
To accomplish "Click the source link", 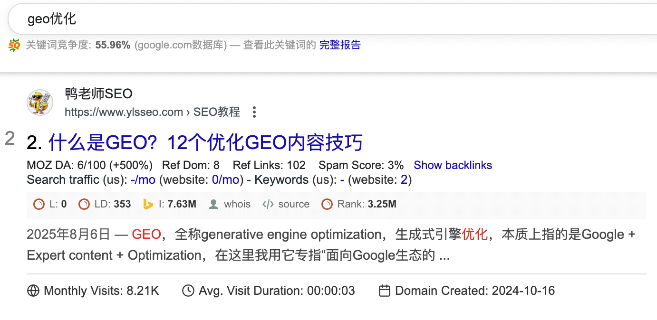I will pyautogui.click(x=294, y=204).
